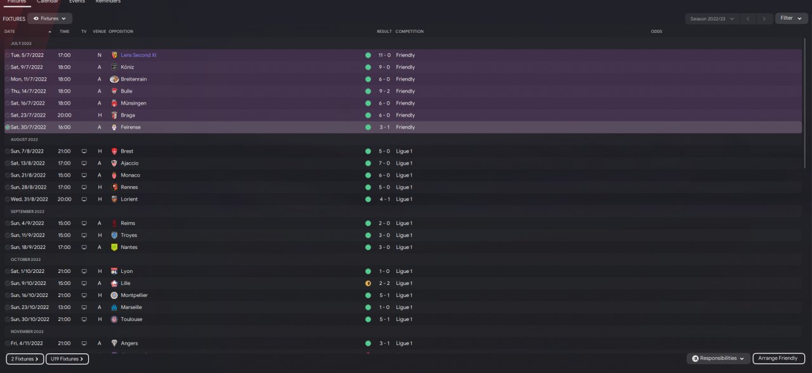This screenshot has height=373, width=812.
Task: Expand the Season 2022/23 selector
Action: [712, 19]
